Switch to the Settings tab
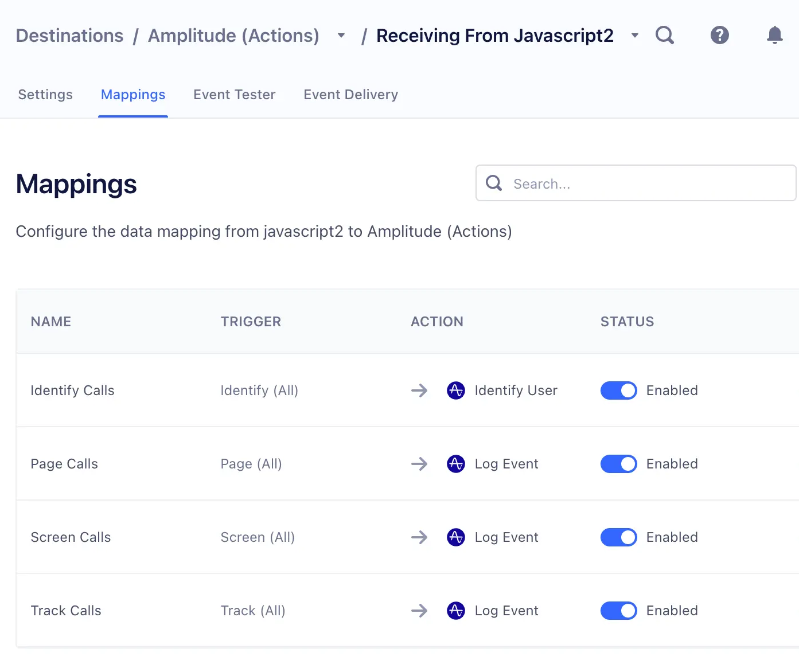This screenshot has width=799, height=668. [x=45, y=95]
